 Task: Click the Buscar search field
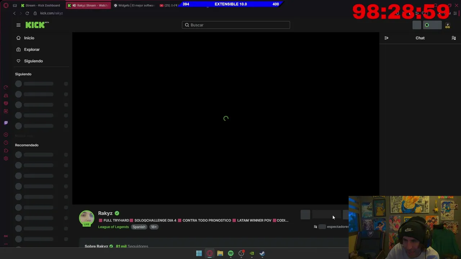tap(236, 25)
